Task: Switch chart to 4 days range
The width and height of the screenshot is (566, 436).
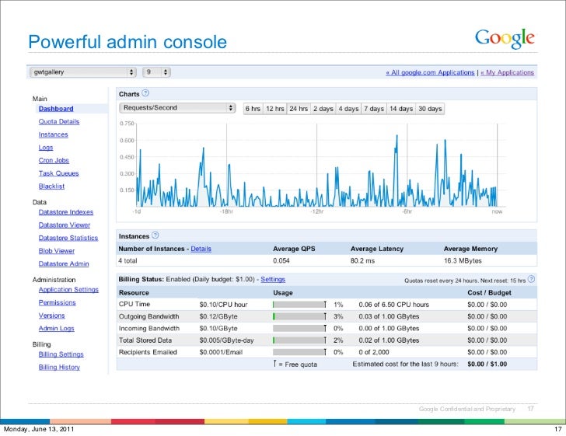Action: point(348,109)
